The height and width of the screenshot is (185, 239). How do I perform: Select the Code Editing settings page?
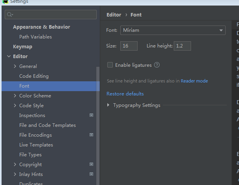tap(34, 76)
